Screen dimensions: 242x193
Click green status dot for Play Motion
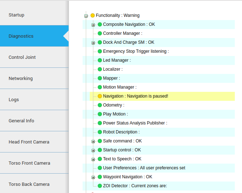(100, 114)
